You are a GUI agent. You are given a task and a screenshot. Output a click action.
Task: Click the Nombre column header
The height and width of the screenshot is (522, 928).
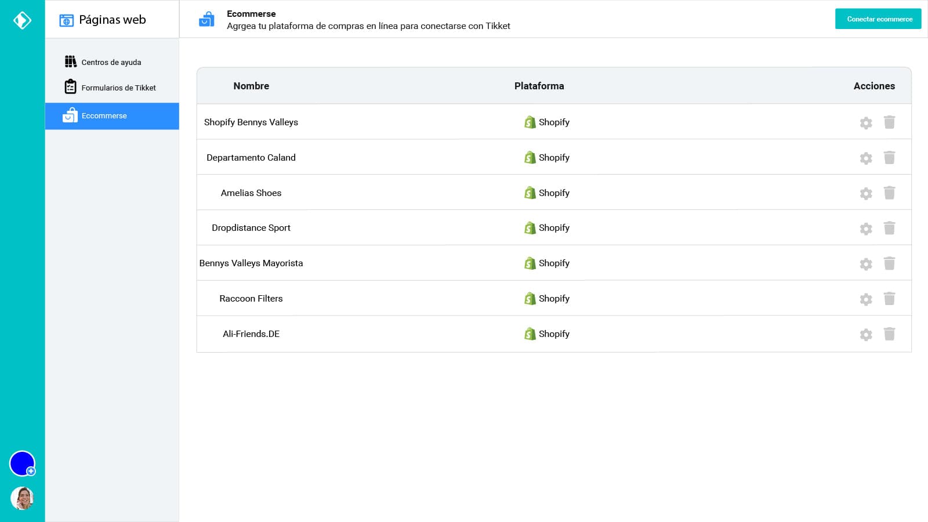pyautogui.click(x=251, y=86)
